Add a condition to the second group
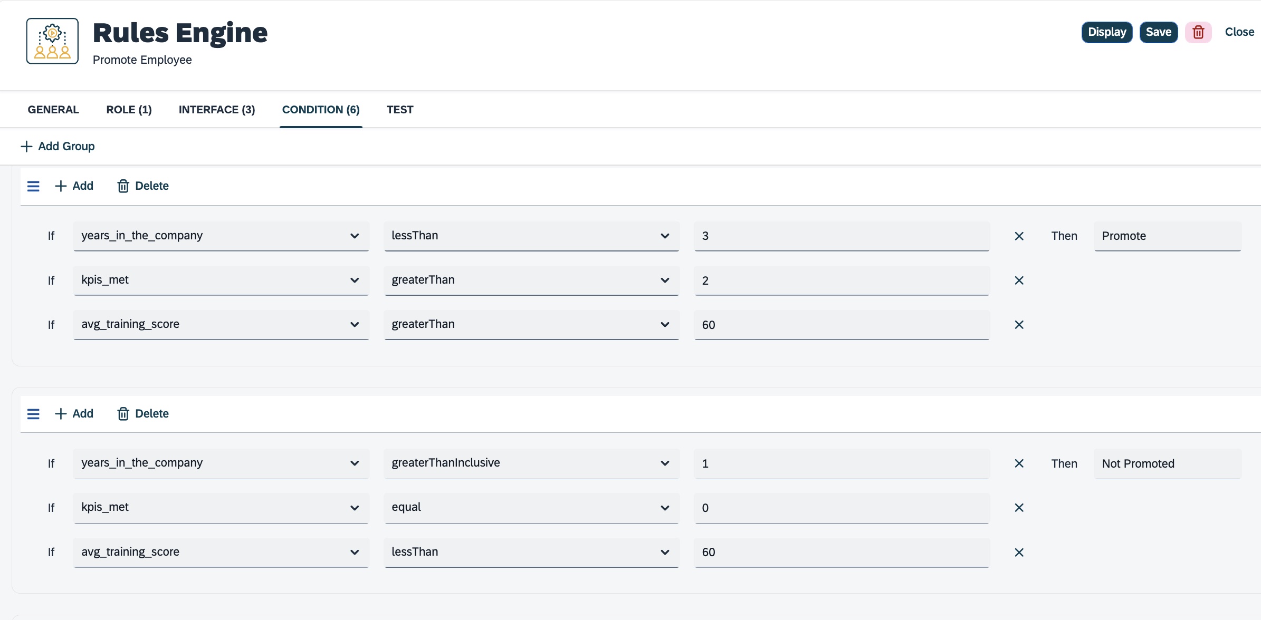Viewport: 1261px width, 620px height. pyautogui.click(x=74, y=414)
